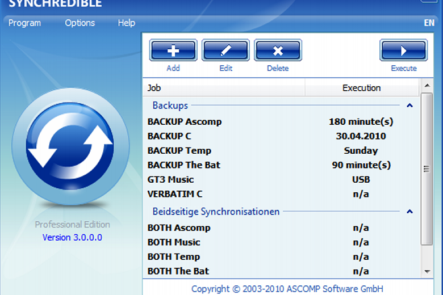Collapse the Backups group
The height and width of the screenshot is (295, 443).
point(409,106)
